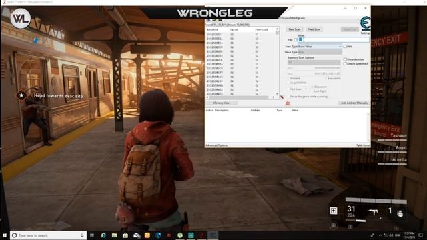Image resolution: width=427 pixels, height=240 pixels.
Task: Click the results list scroll down arrow
Action: click(278, 93)
